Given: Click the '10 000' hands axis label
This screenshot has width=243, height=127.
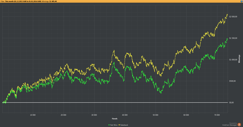Looking at the screenshot, I should pos(33,115).
